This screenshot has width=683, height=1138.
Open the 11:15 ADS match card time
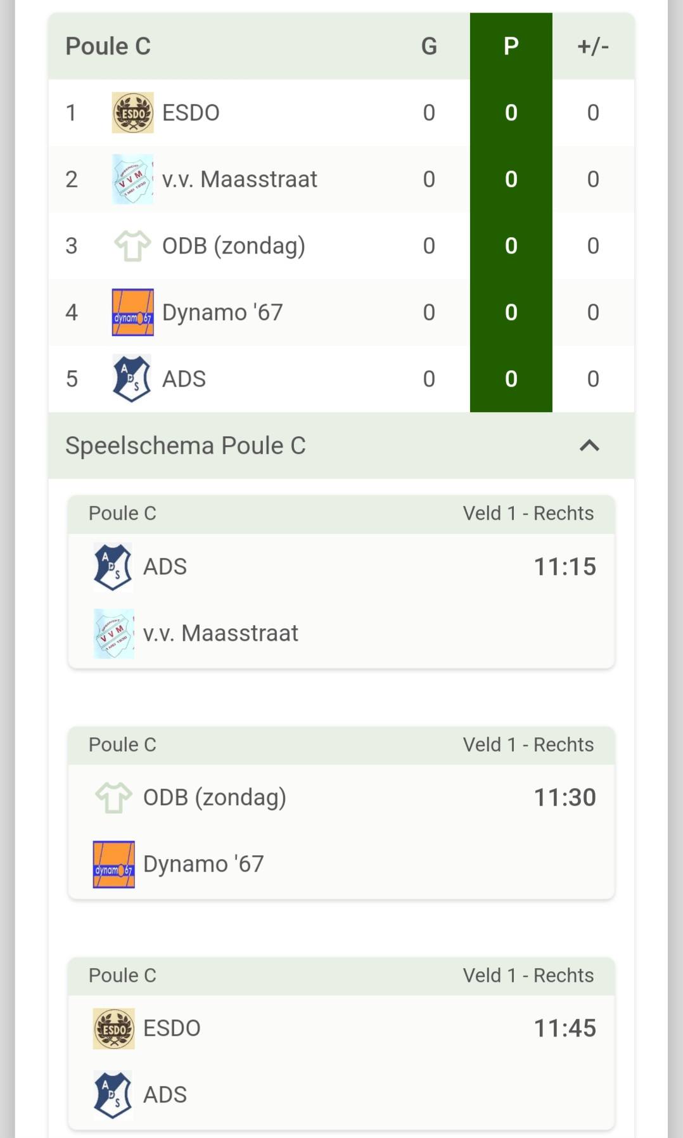point(565,567)
